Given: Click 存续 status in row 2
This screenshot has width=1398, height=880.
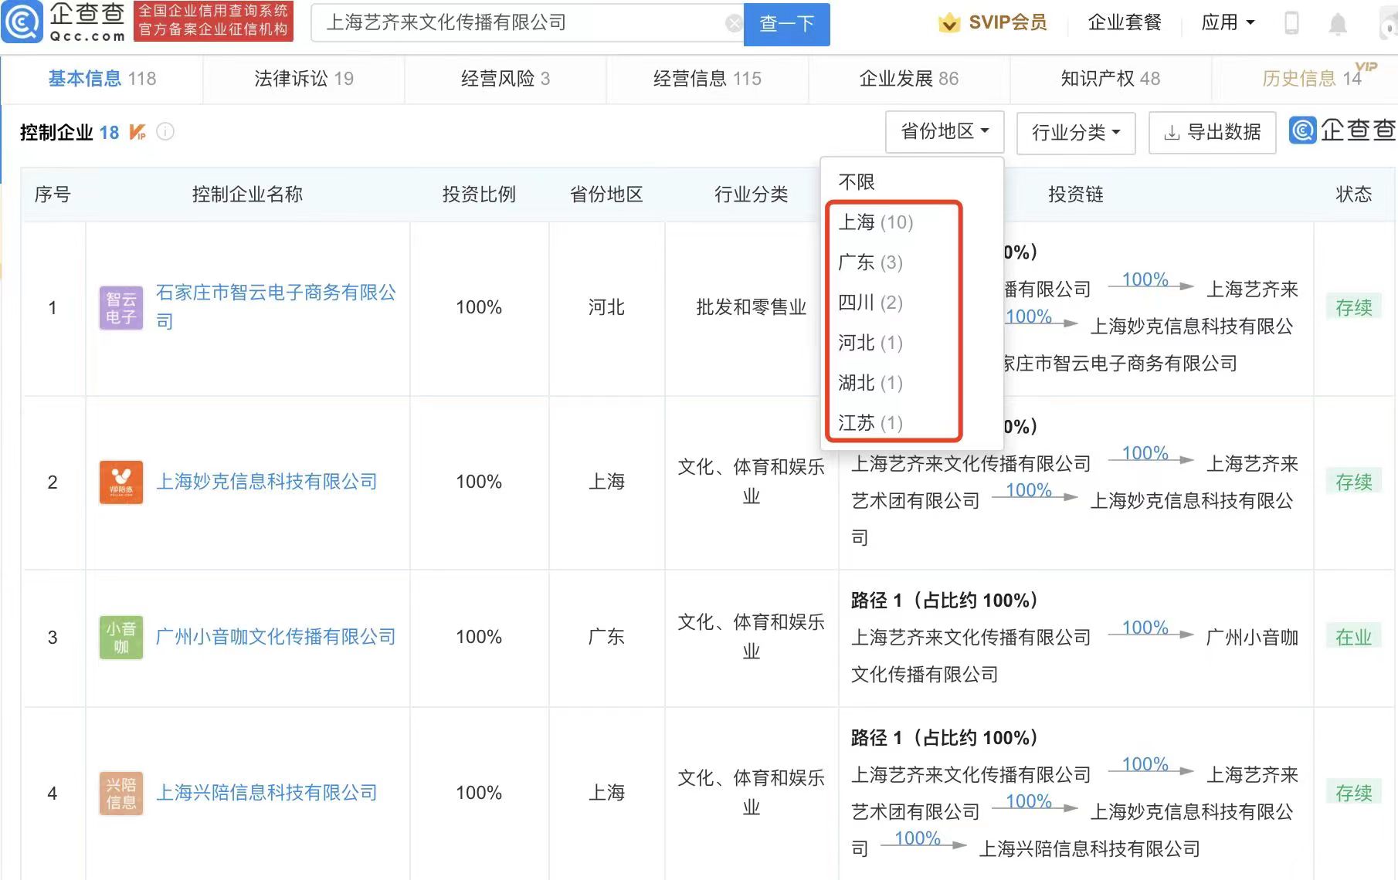Looking at the screenshot, I should tap(1354, 482).
